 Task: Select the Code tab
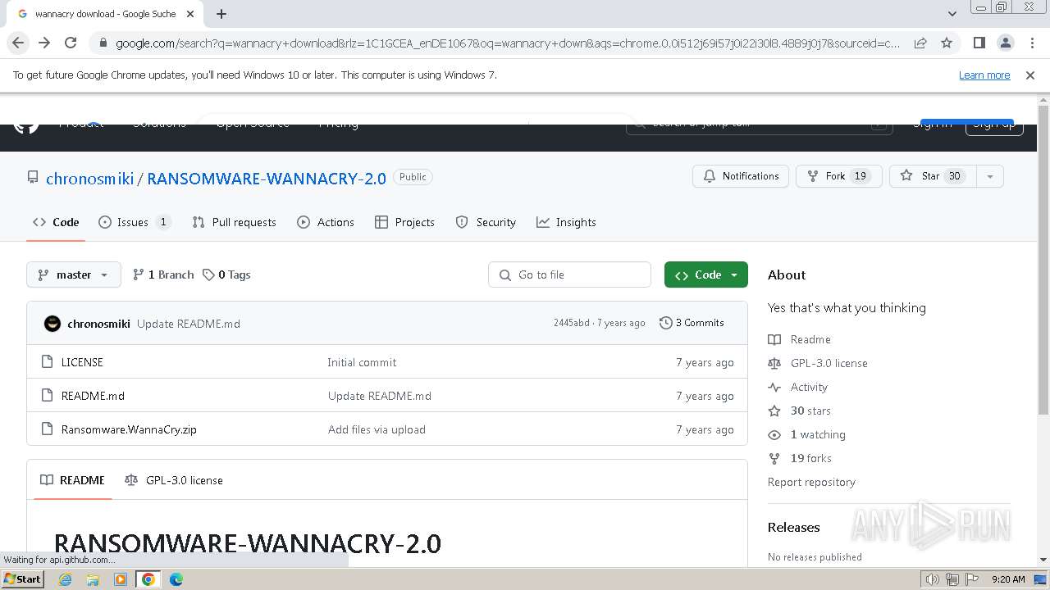click(56, 222)
